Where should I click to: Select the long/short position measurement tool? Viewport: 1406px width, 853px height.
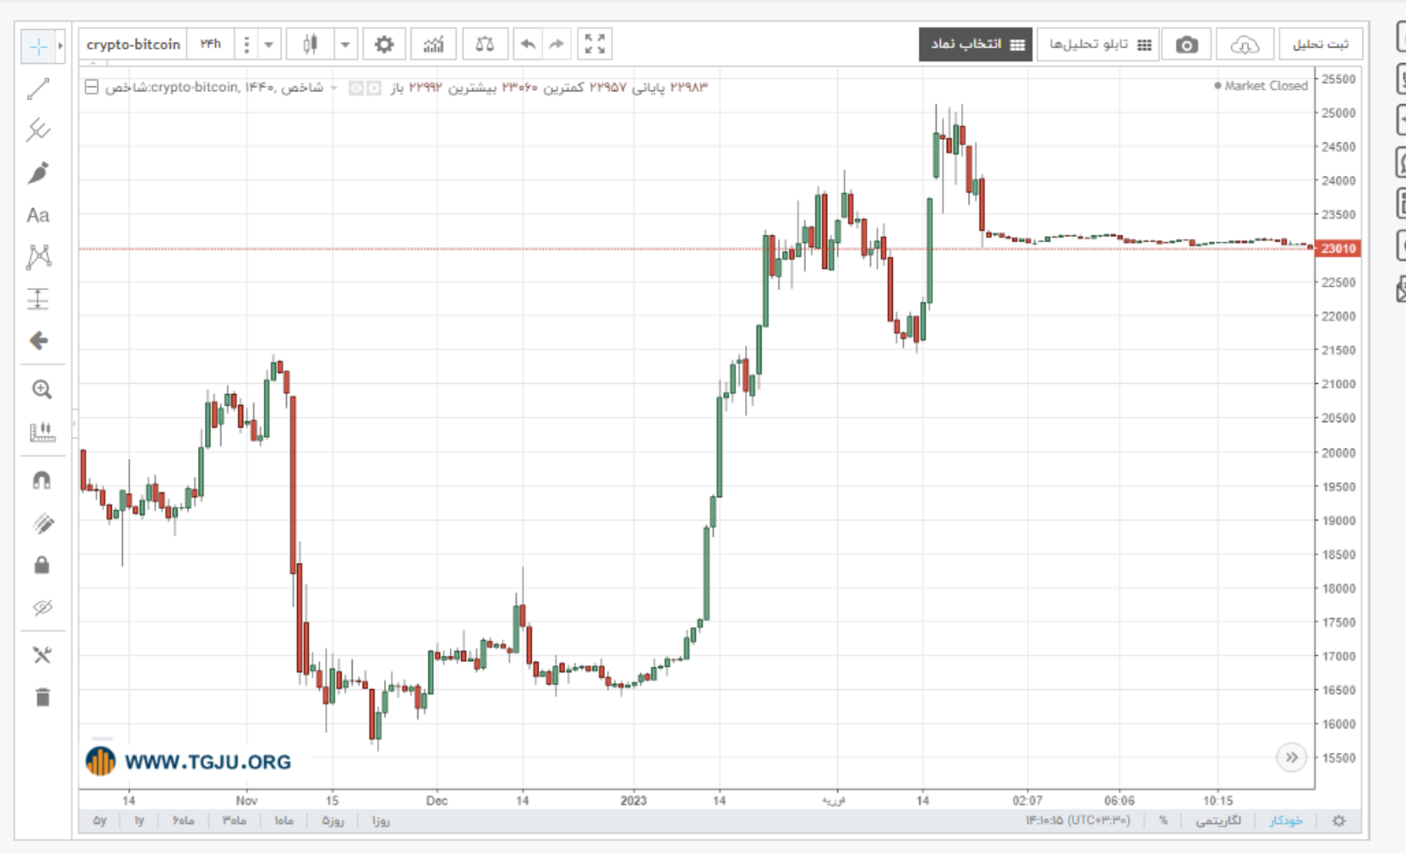click(38, 299)
